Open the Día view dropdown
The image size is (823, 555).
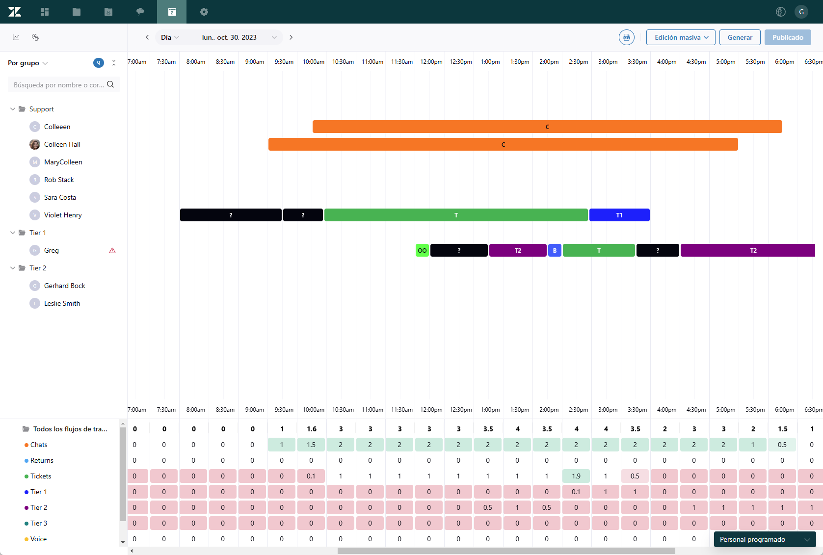[x=170, y=37]
